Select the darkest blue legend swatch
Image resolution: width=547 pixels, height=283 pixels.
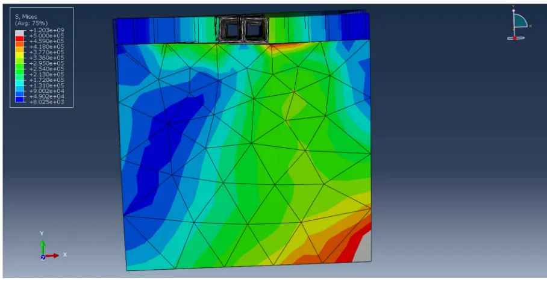19,99
